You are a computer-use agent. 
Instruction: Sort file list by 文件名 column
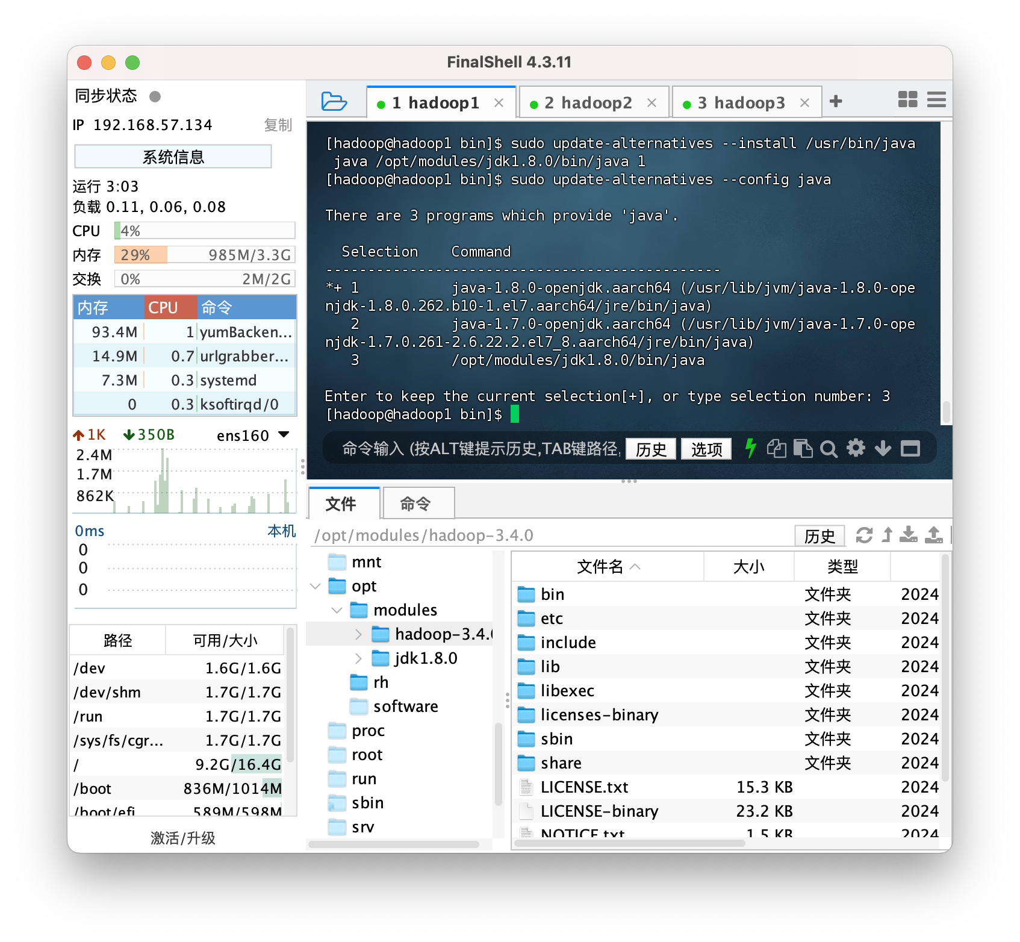[x=608, y=567]
